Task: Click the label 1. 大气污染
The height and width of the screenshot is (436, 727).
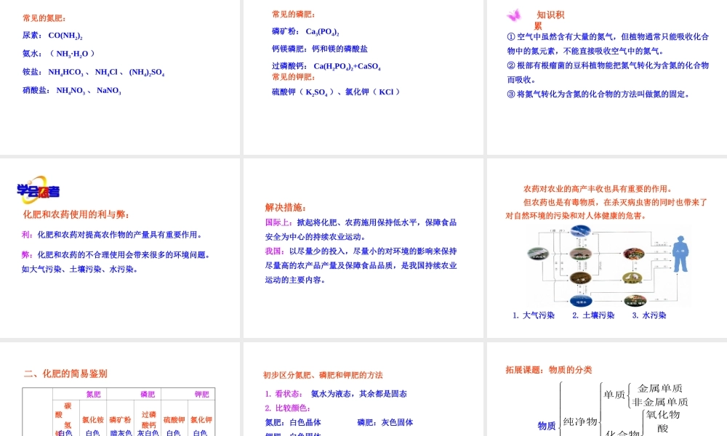Action: pos(534,315)
